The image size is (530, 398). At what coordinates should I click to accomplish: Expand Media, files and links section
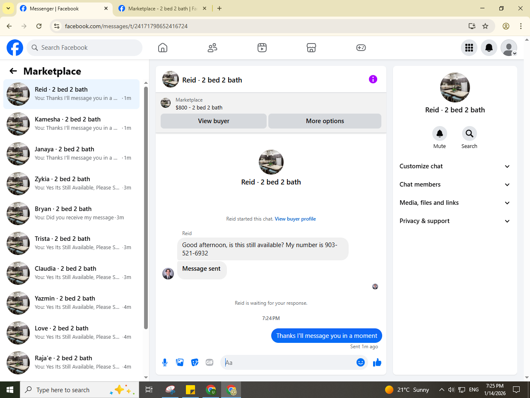[455, 203]
